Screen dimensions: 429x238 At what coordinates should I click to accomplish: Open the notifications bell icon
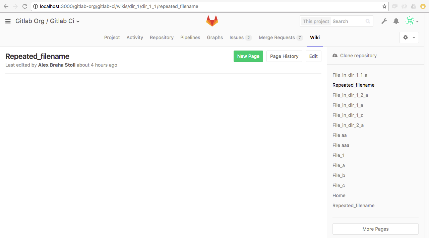(396, 21)
